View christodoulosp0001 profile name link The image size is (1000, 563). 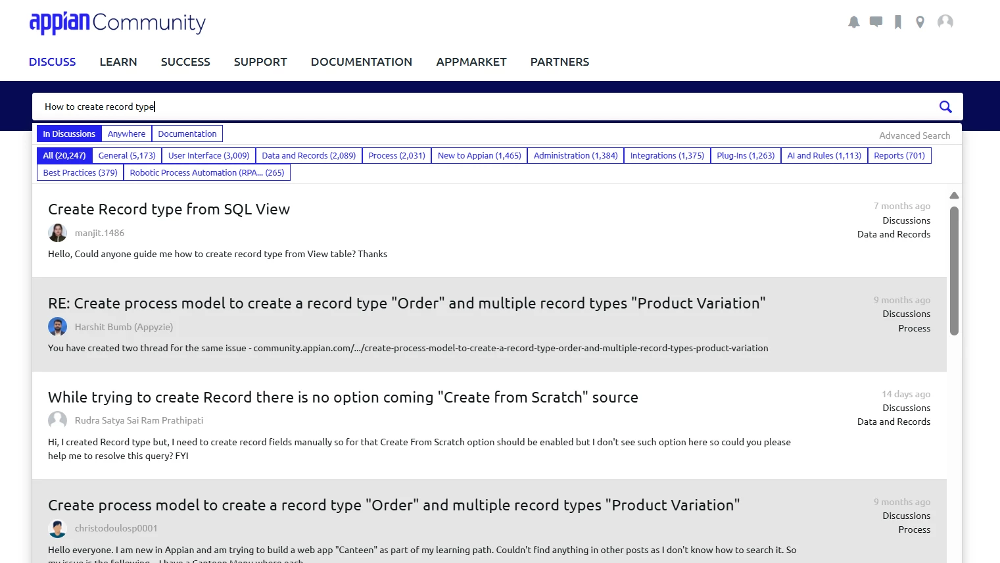point(116,528)
